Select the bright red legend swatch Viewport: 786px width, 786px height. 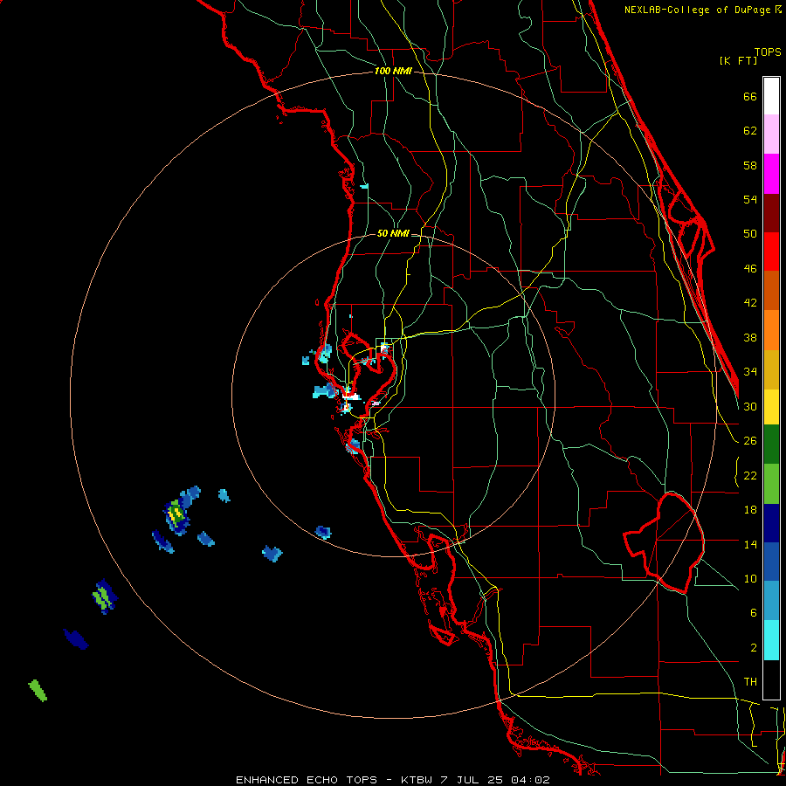pyautogui.click(x=771, y=252)
